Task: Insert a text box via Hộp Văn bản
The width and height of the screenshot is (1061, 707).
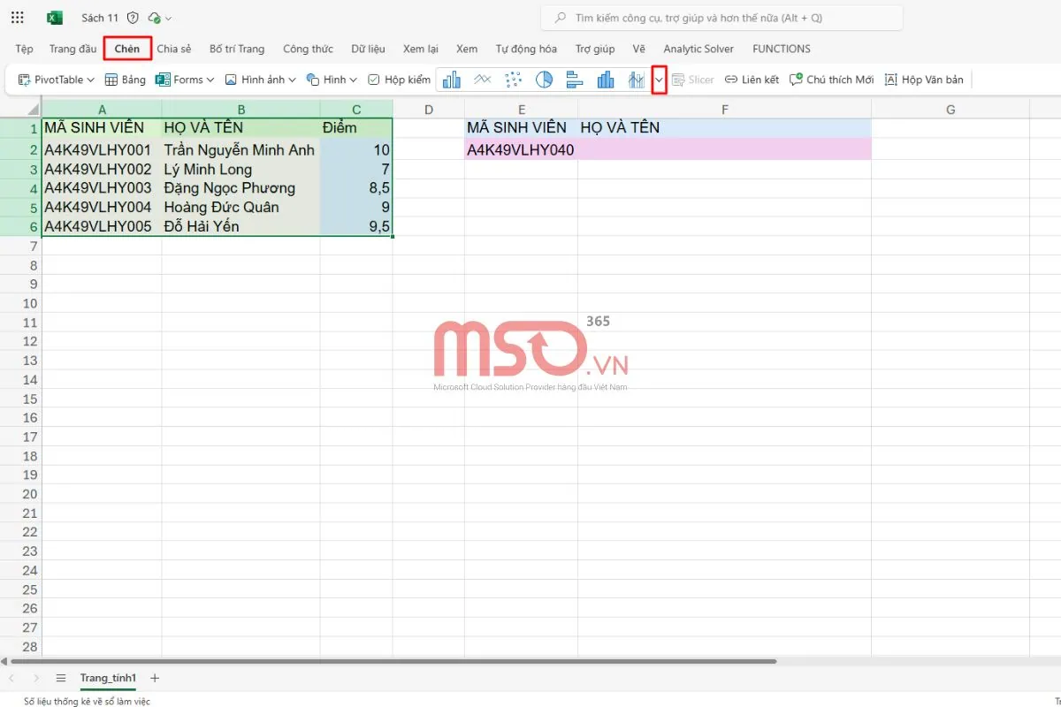Action: tap(924, 80)
